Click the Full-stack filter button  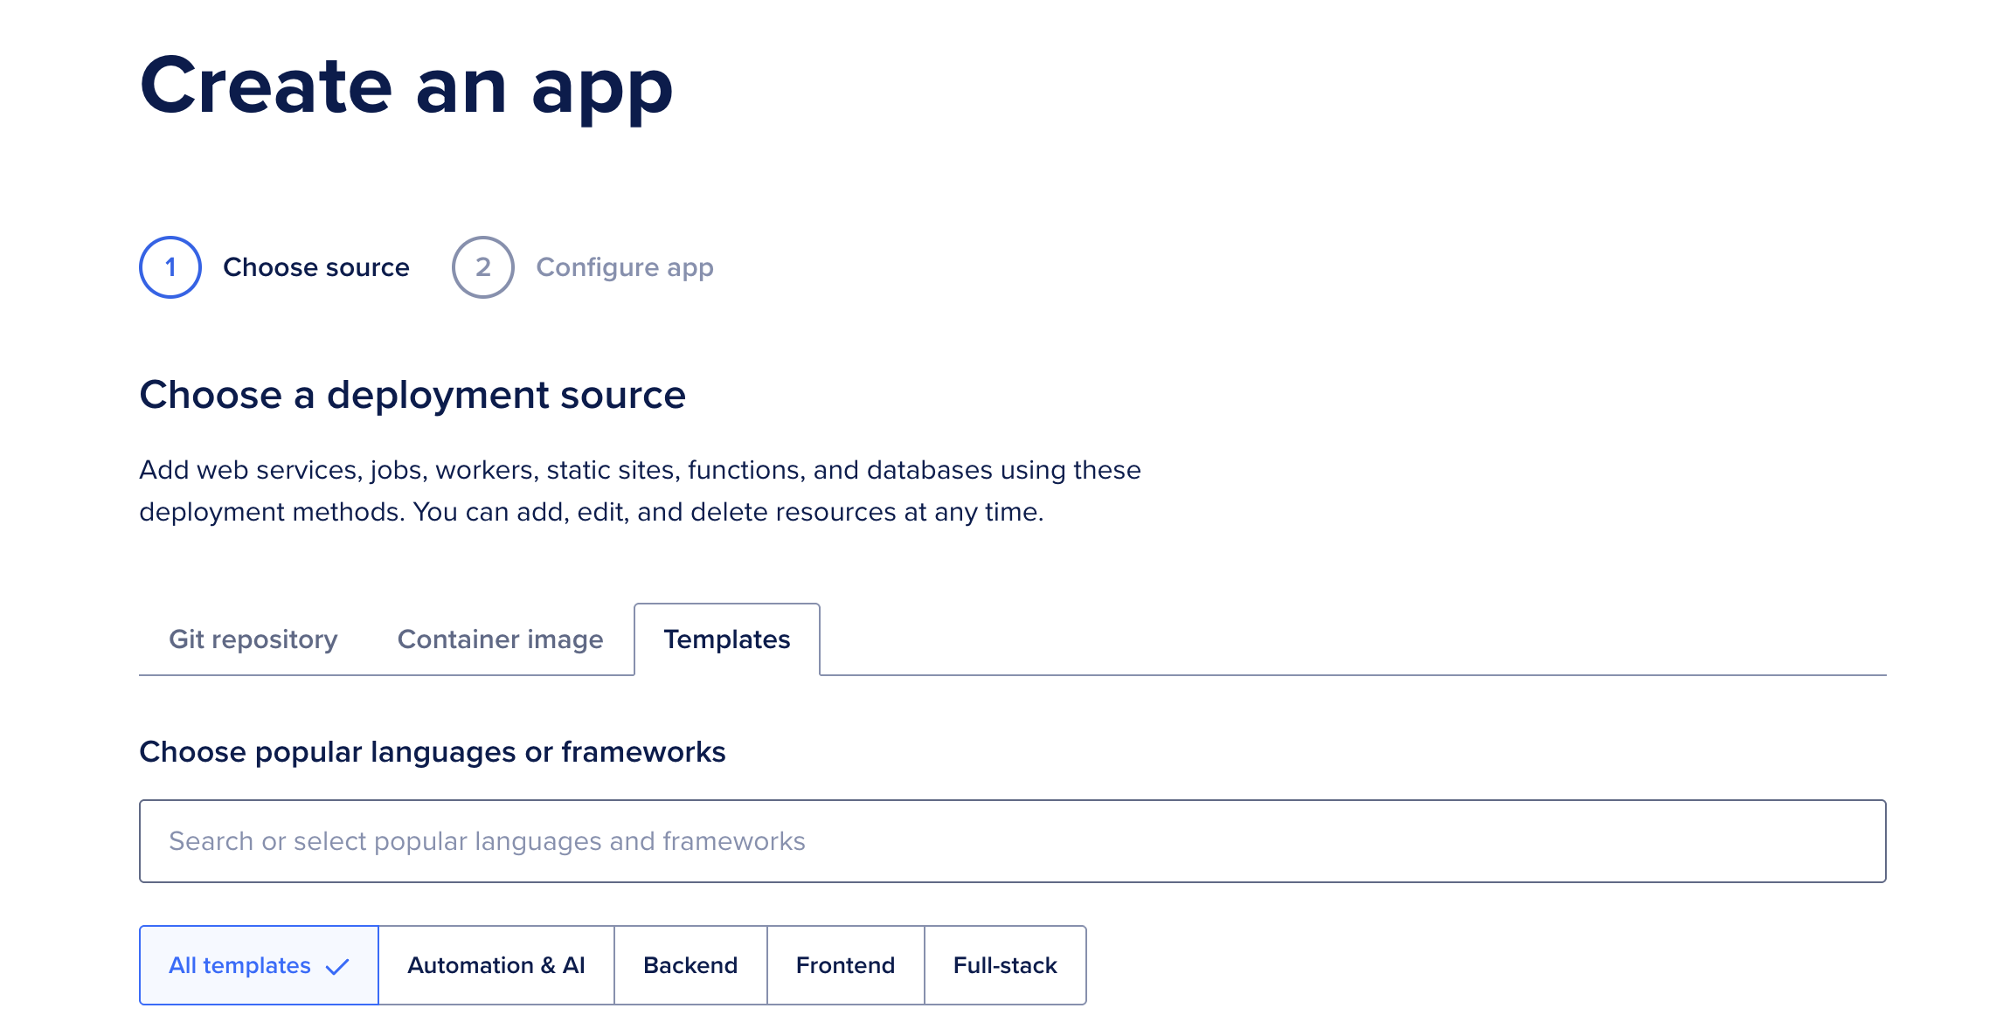coord(1005,965)
